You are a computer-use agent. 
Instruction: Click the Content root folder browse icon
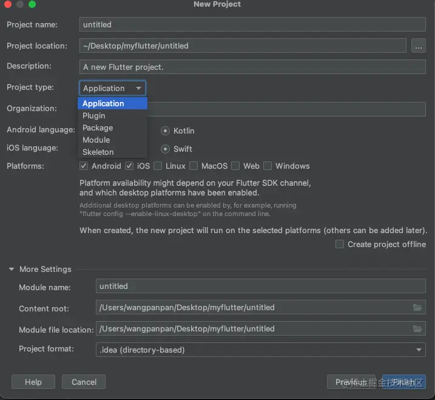[417, 308]
